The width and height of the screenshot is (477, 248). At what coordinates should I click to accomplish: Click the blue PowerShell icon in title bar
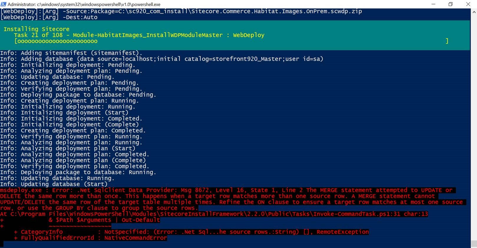(x=4, y=4)
